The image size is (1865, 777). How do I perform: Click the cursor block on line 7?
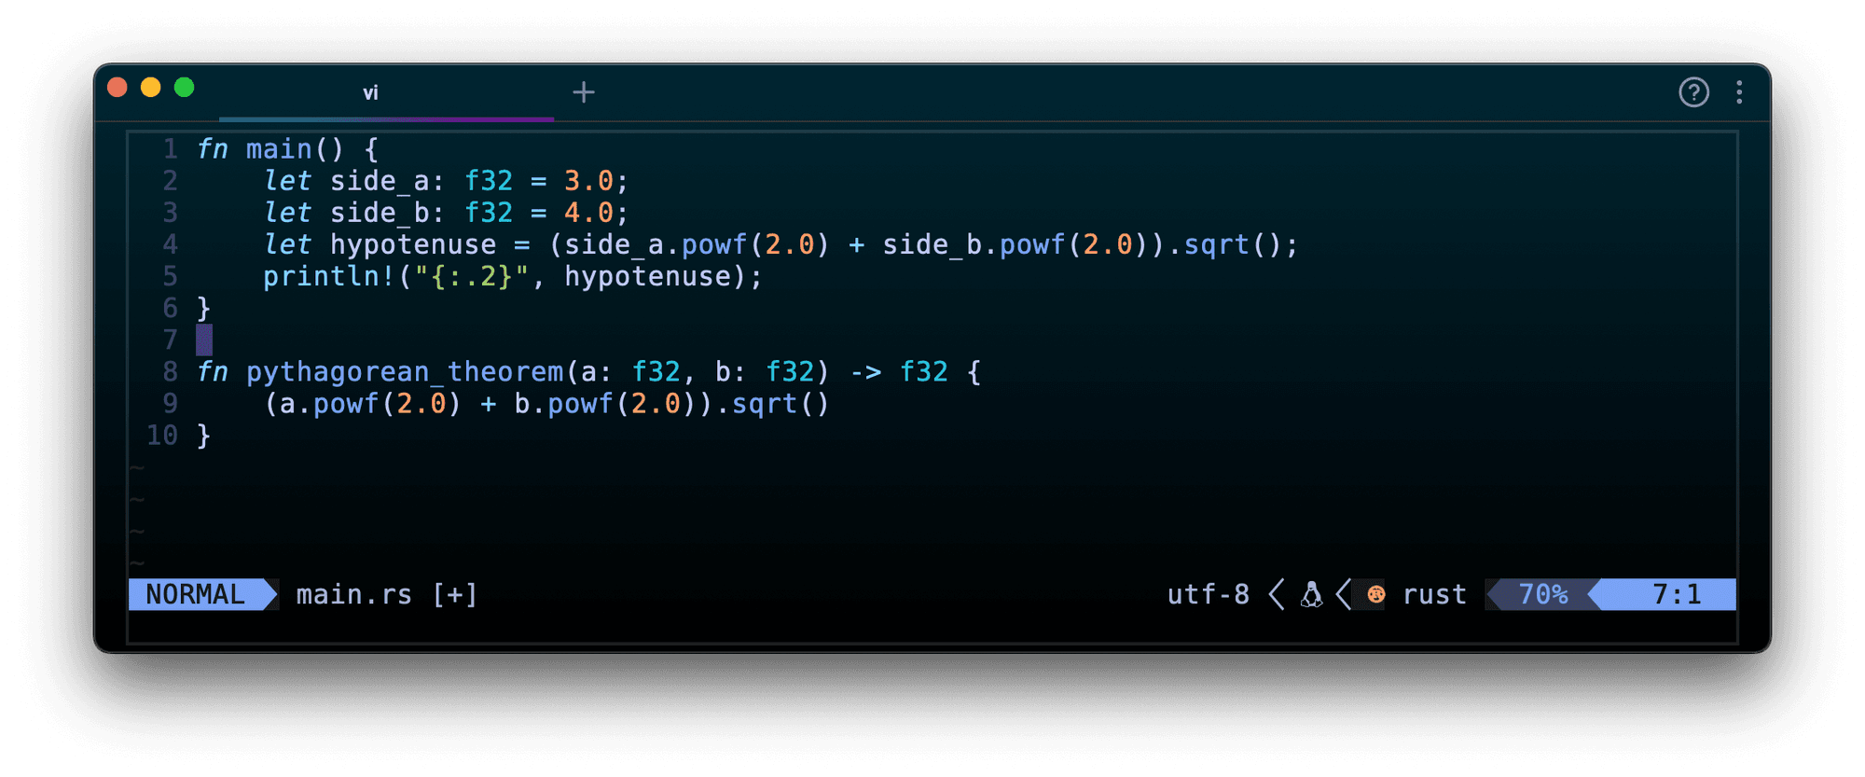click(x=204, y=340)
